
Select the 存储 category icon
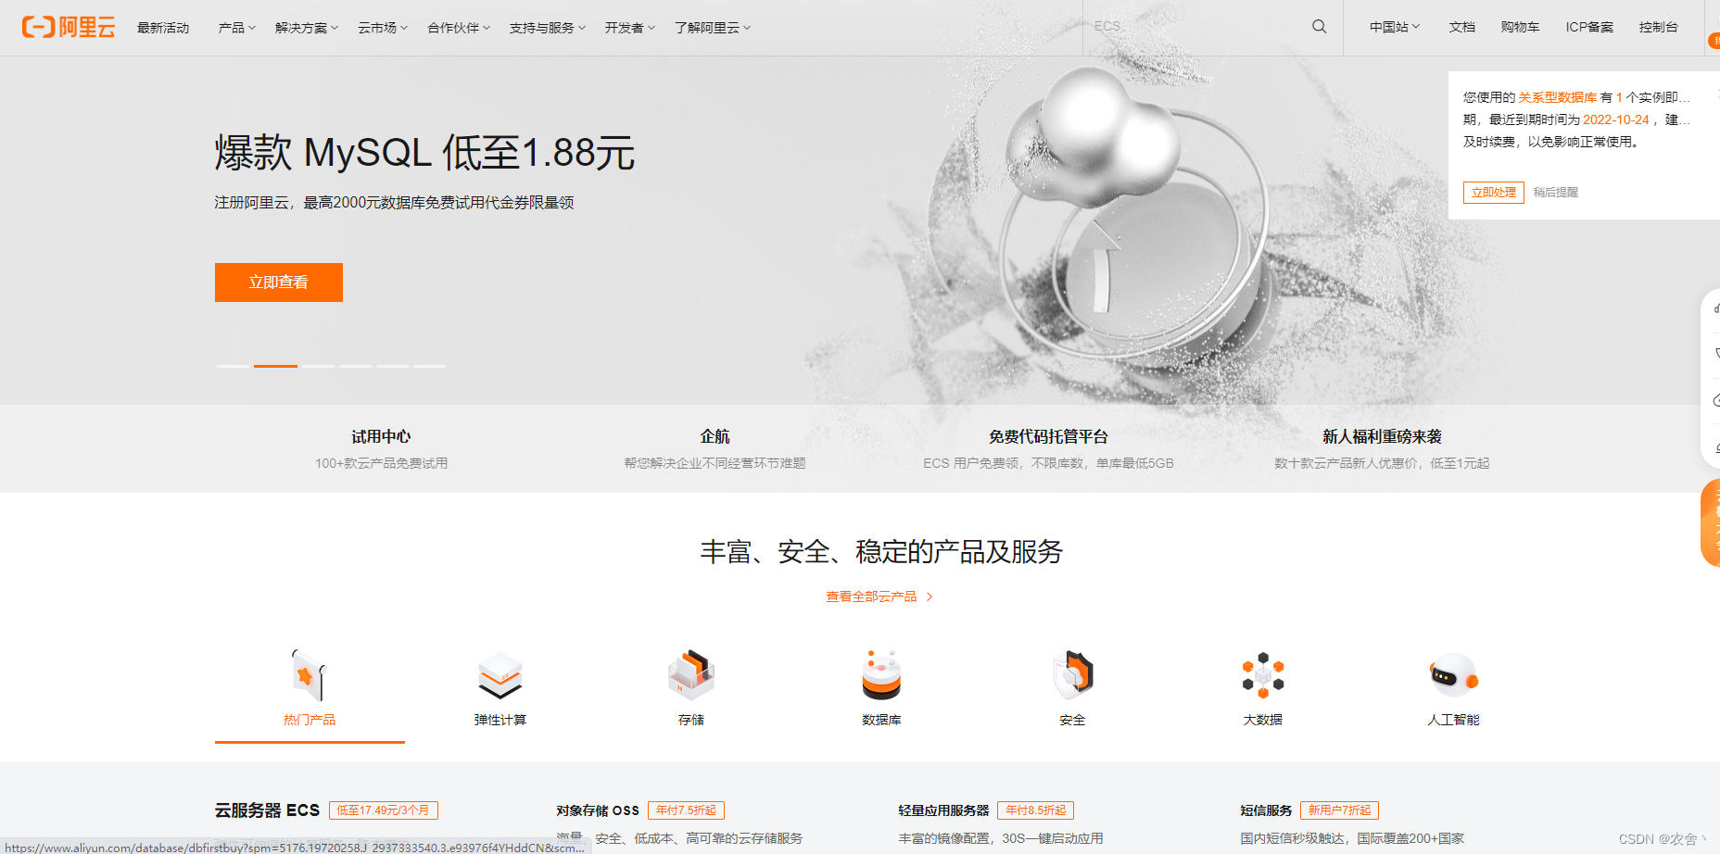[691, 675]
